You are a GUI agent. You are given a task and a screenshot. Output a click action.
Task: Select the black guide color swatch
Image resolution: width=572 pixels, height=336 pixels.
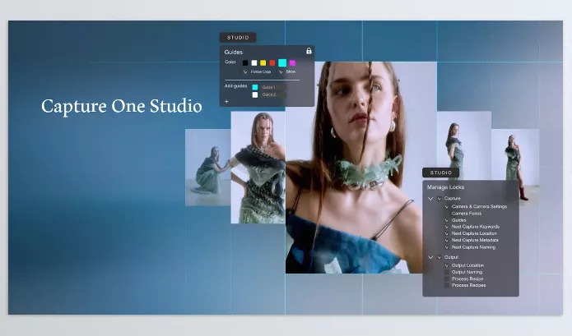click(x=245, y=63)
